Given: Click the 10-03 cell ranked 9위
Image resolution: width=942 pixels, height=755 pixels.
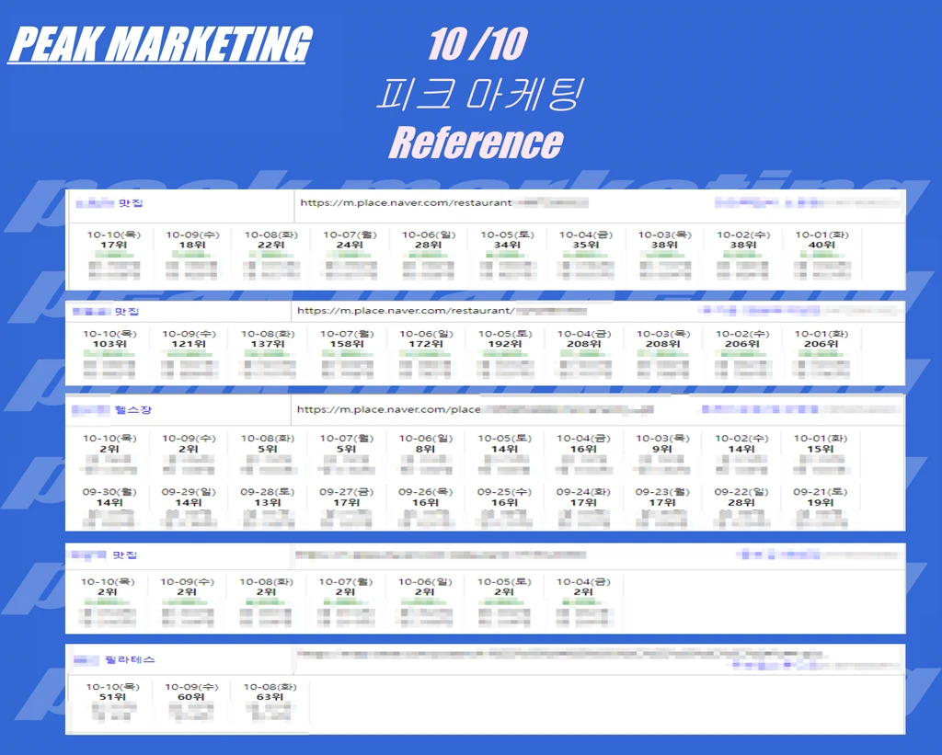Looking at the screenshot, I should [x=662, y=452].
